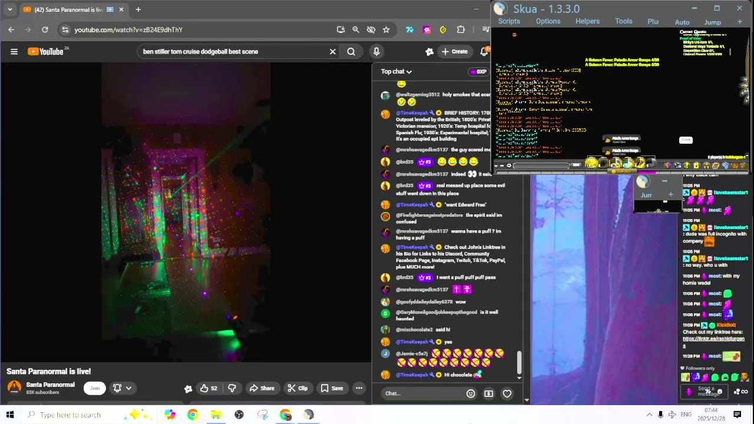Click the white Quests button in Skua game
This screenshot has height=424, width=754.
tap(686, 140)
